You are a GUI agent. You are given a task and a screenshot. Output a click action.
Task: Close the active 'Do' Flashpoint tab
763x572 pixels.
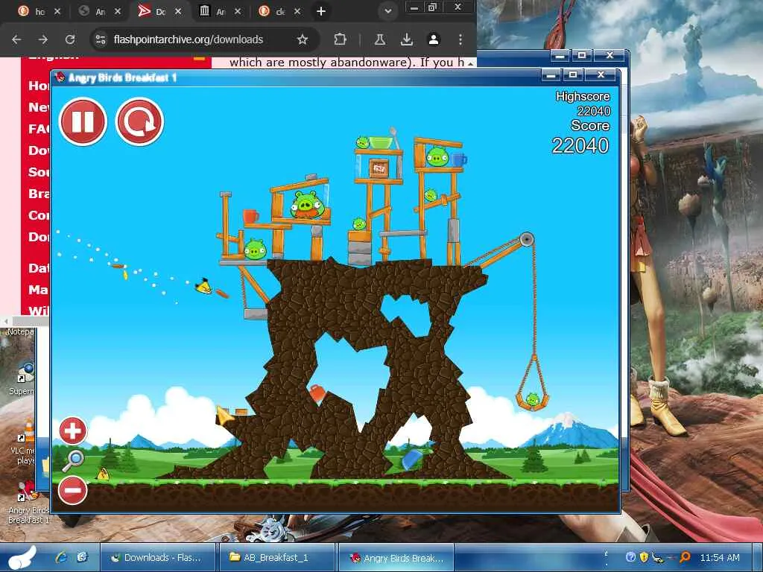click(x=178, y=11)
